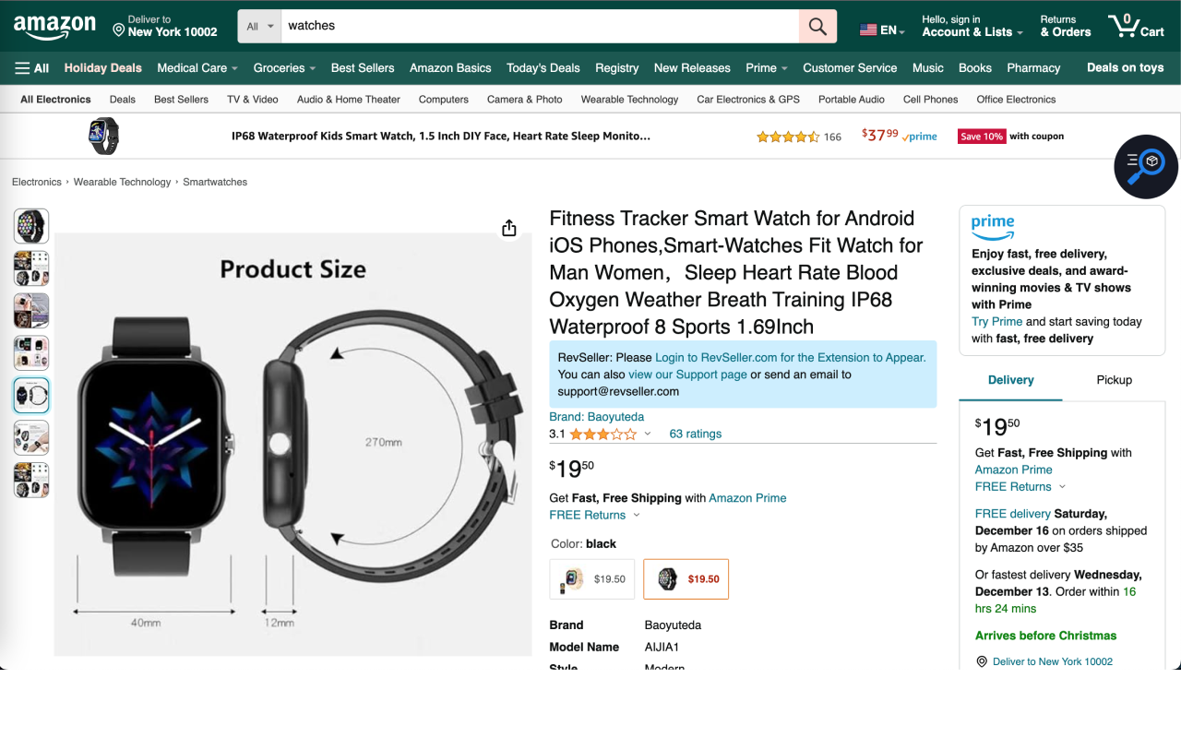This screenshot has height=738, width=1181.
Task: Click the Smartwatches breadcrumb link
Action: click(x=215, y=182)
